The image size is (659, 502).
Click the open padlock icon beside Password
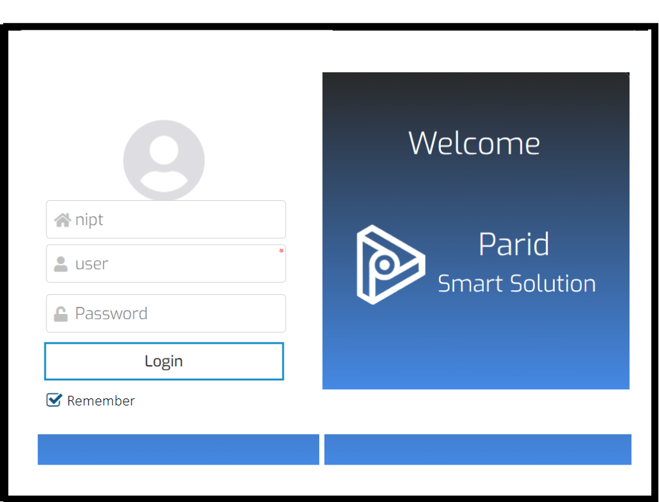click(x=61, y=313)
